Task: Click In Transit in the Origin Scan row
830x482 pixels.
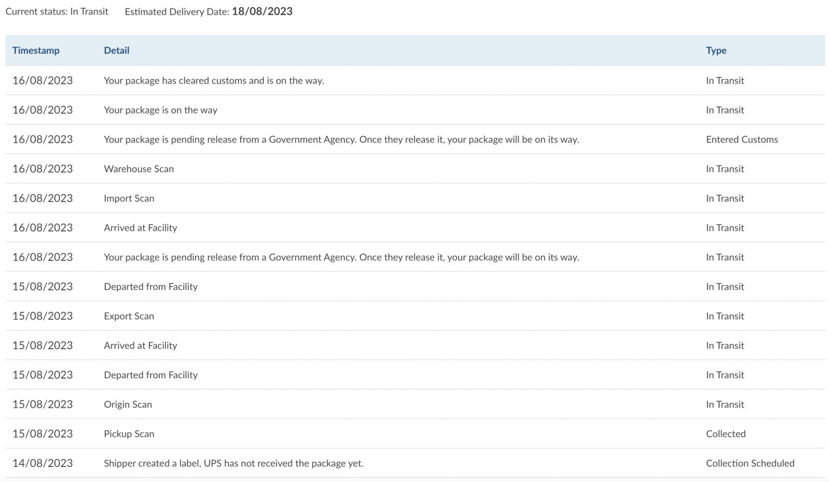Action: pyautogui.click(x=725, y=404)
